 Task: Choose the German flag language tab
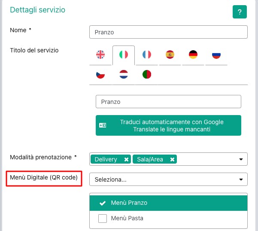[x=193, y=55]
